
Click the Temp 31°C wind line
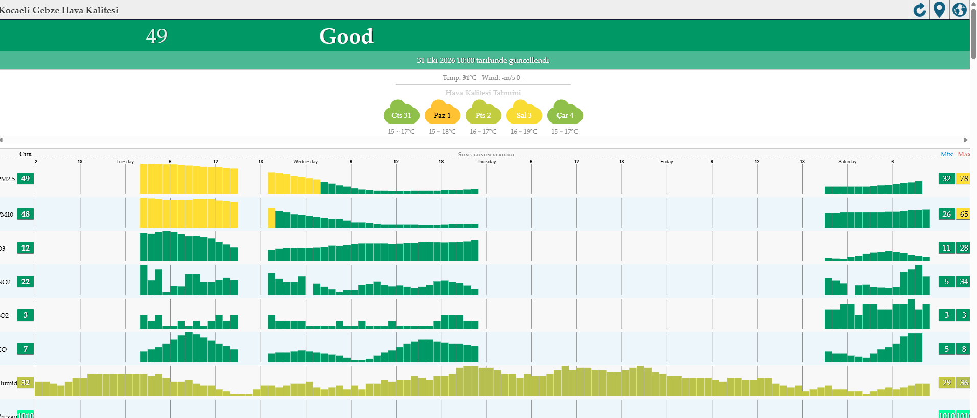point(483,78)
